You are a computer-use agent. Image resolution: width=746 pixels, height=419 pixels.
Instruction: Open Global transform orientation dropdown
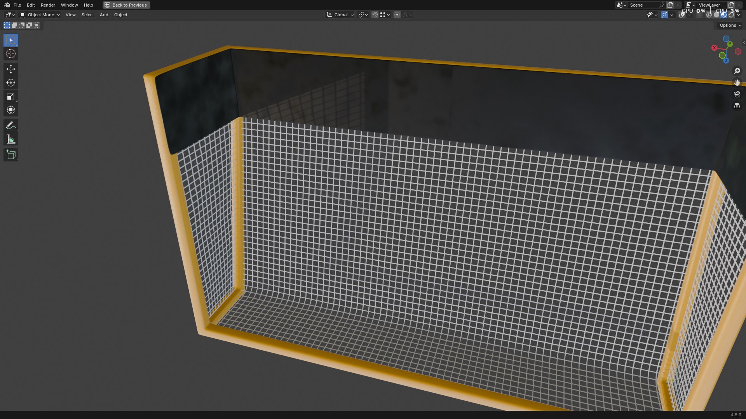[340, 15]
